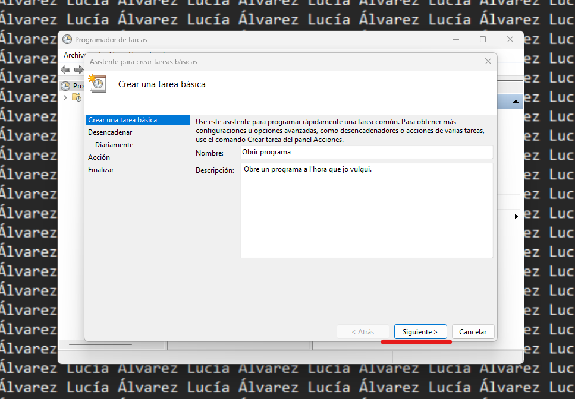575x399 pixels.
Task: Click the Cancelar button
Action: pyautogui.click(x=473, y=331)
